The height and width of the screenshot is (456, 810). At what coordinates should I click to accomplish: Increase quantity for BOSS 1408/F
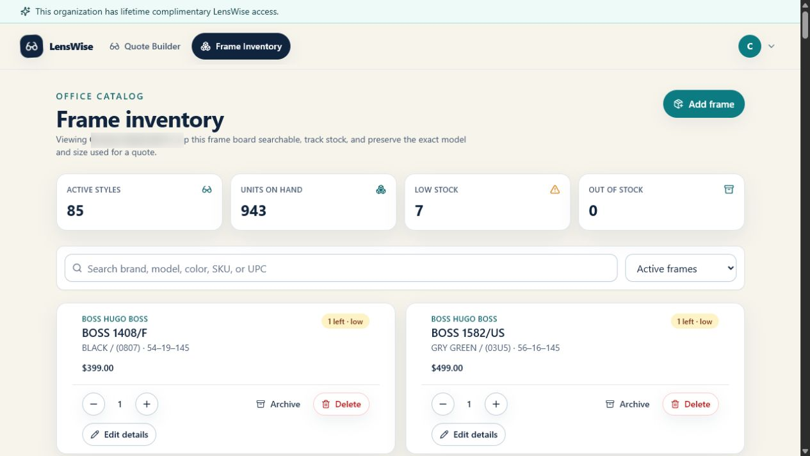[147, 404]
